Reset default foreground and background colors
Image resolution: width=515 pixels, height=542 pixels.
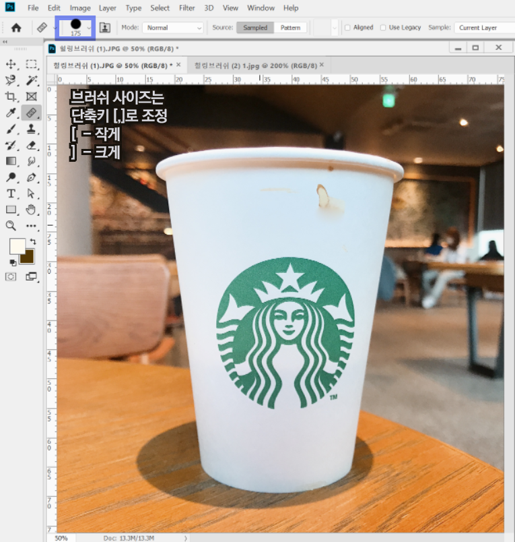pyautogui.click(x=13, y=263)
